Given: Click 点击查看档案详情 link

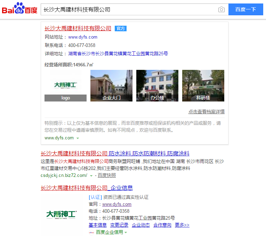Looking at the screenshot, I should coord(207,112).
